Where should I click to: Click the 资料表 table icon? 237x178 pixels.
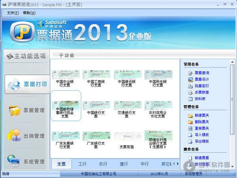pyautogui.click(x=190, y=99)
